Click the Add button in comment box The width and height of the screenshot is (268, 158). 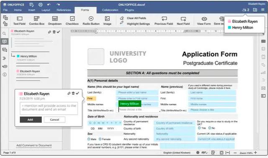(31, 119)
